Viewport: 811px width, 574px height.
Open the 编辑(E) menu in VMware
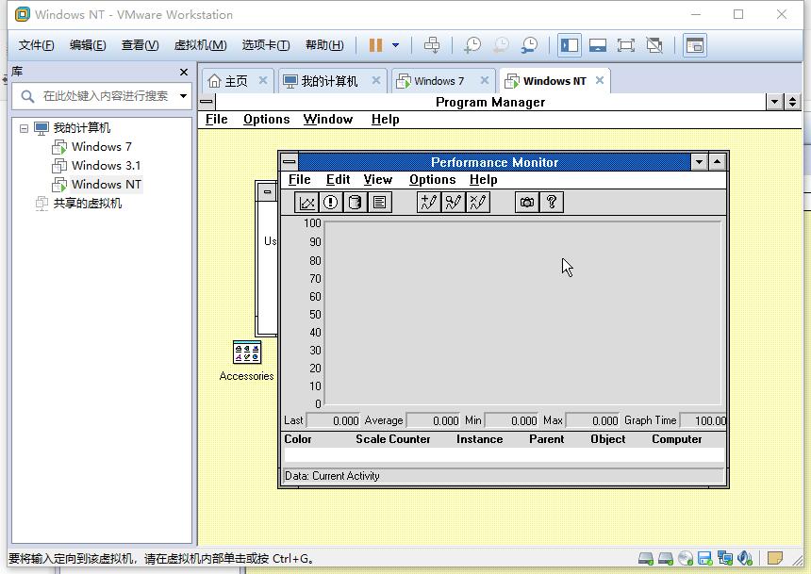click(x=88, y=45)
